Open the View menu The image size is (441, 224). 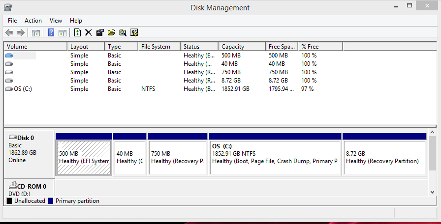[56, 21]
